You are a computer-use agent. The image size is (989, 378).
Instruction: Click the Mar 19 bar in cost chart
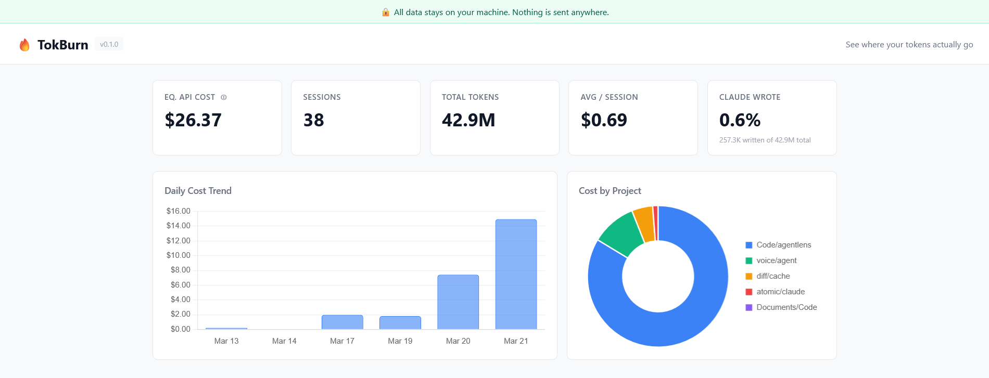click(400, 322)
